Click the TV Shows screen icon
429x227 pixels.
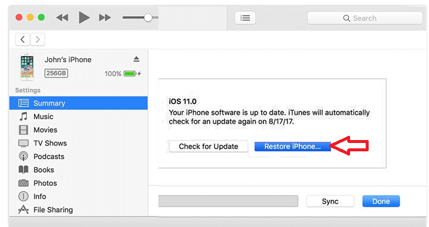23,143
